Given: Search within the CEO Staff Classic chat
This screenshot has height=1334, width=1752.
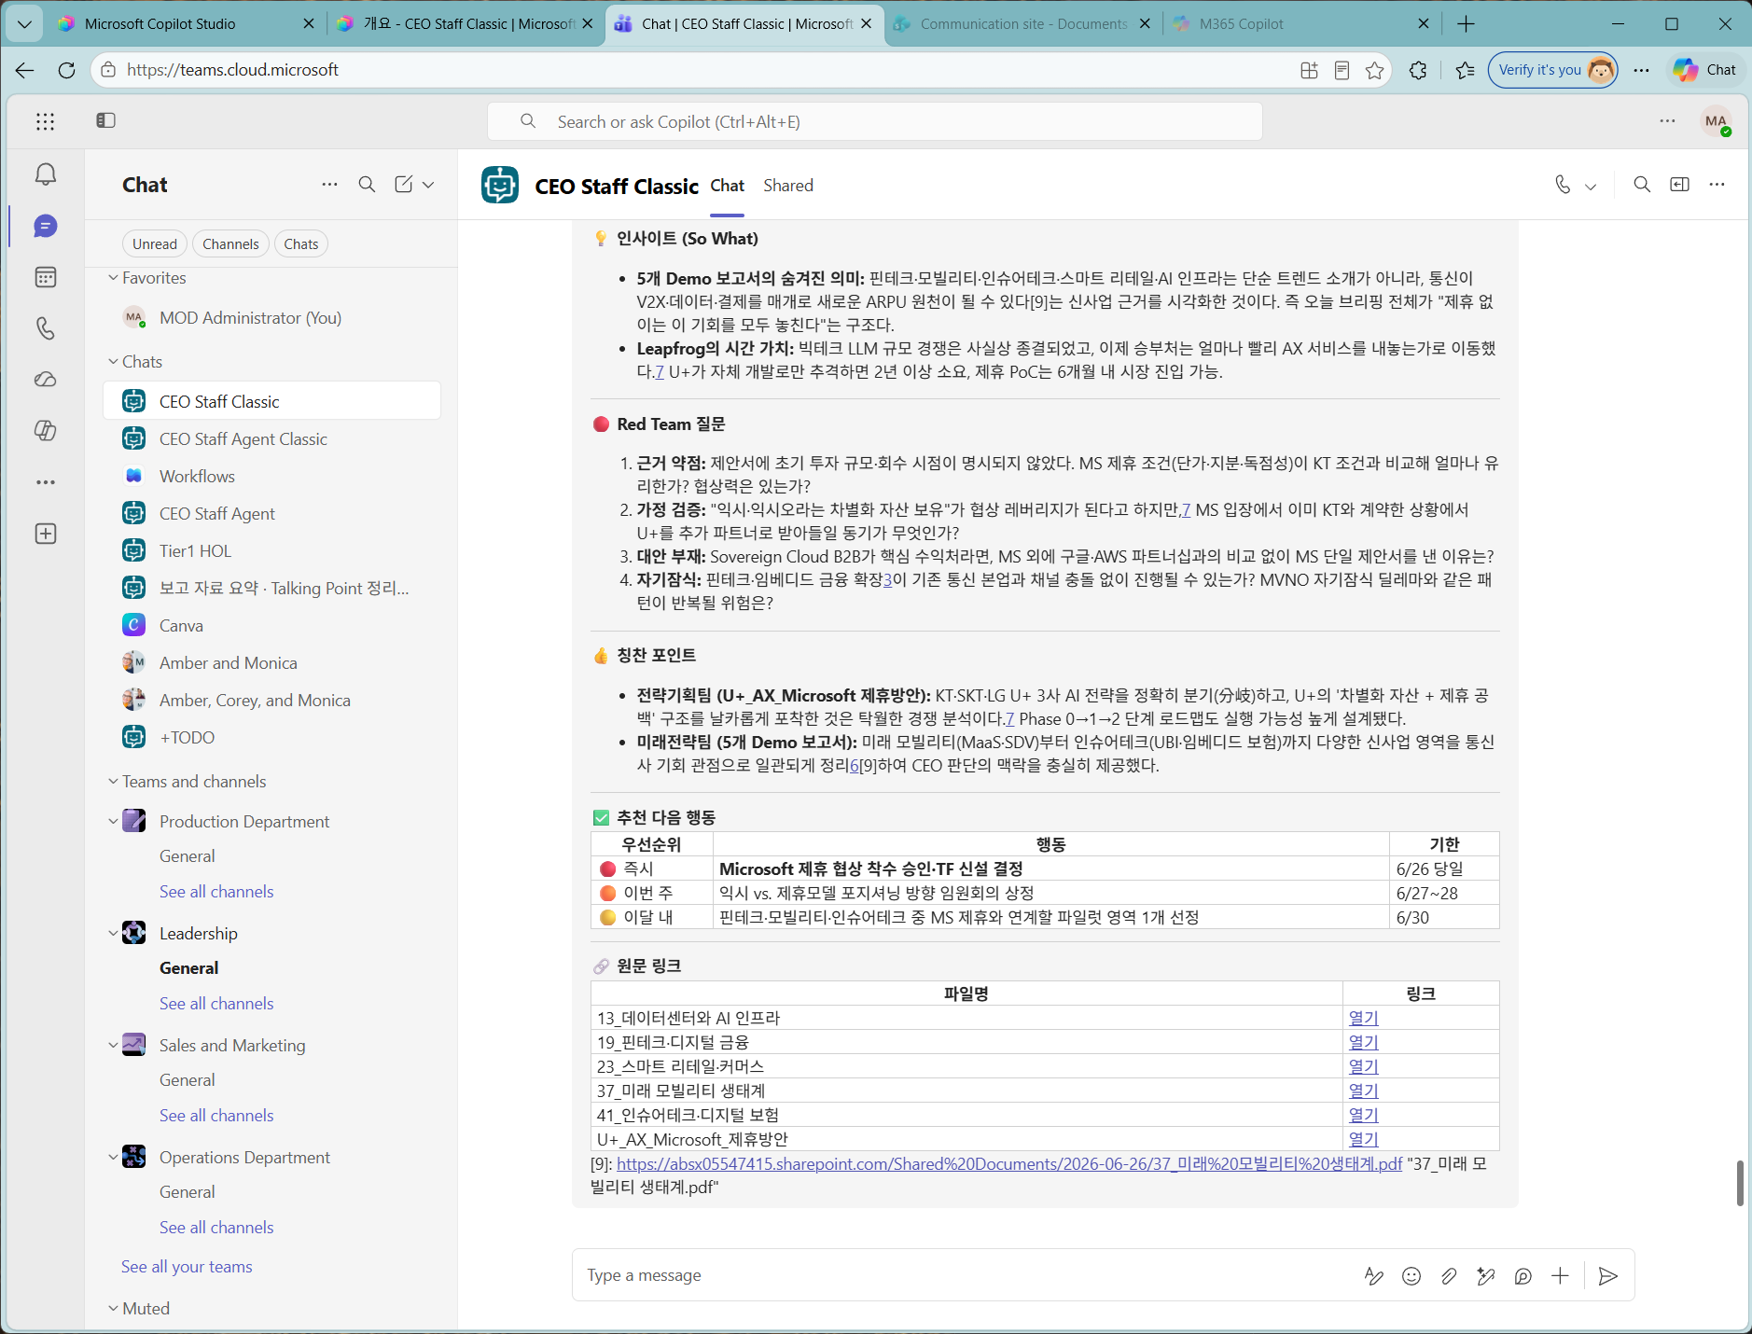Looking at the screenshot, I should [x=1642, y=185].
